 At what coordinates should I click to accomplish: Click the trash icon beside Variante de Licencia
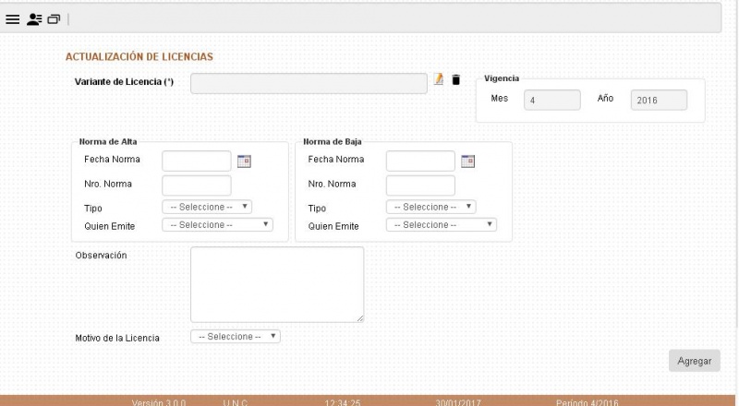(454, 81)
